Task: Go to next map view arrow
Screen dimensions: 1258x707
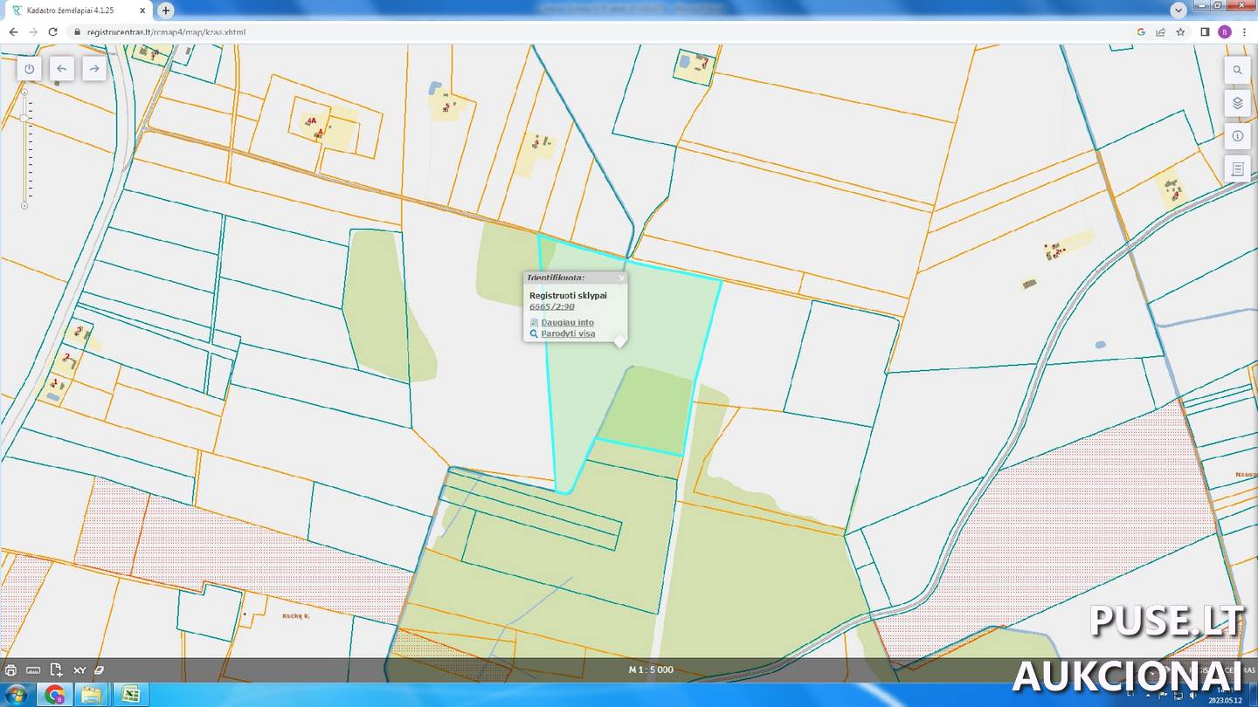Action: [94, 69]
